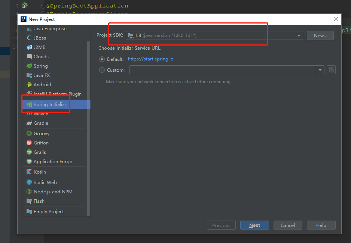Close the New Project dialog
This screenshot has height=243, width=351.
click(x=336, y=19)
